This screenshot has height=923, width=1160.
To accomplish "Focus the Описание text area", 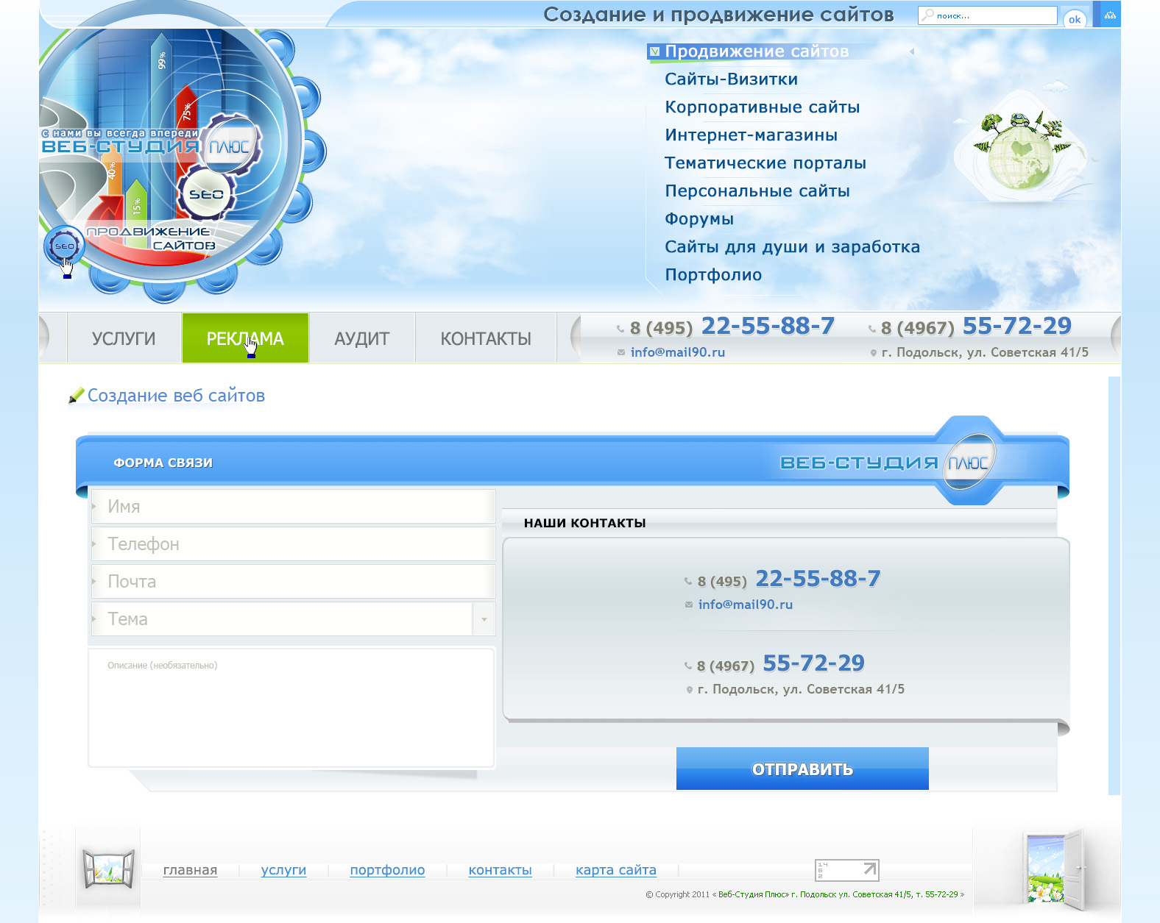I will click(x=291, y=708).
